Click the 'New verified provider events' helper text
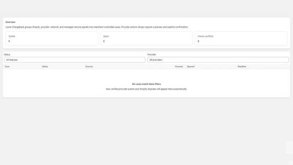Viewport: 293px width, 165px height. (x=146, y=89)
